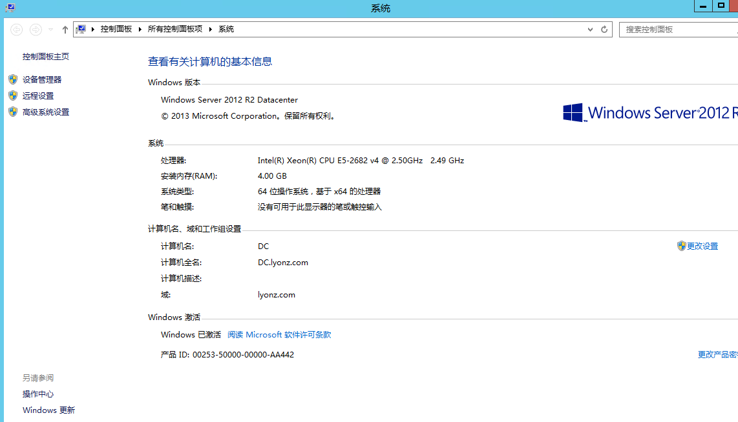Expand the arrow after 控制面板 breadcrumb

pyautogui.click(x=140, y=29)
